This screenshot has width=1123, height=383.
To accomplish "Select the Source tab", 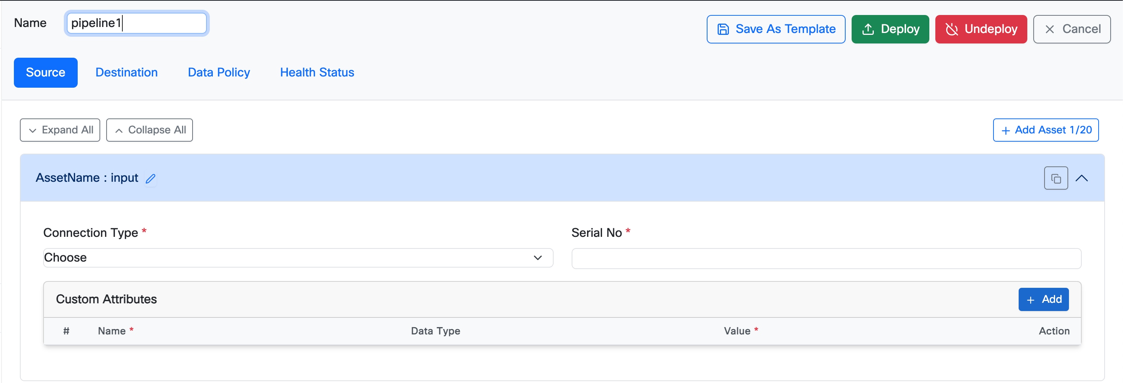I will click(x=46, y=73).
